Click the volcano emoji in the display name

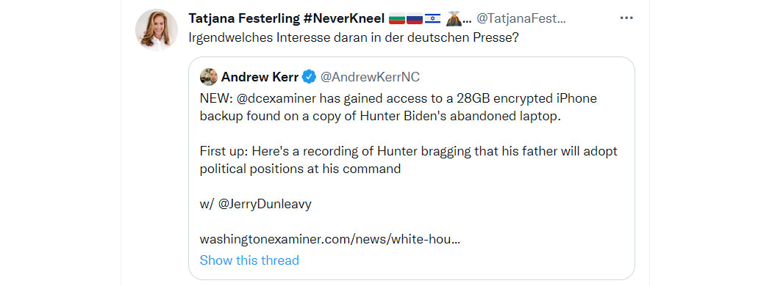pos(454,18)
